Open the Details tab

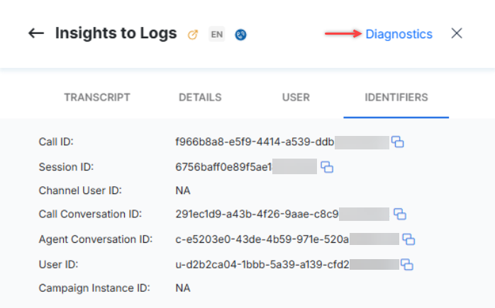[x=200, y=97]
